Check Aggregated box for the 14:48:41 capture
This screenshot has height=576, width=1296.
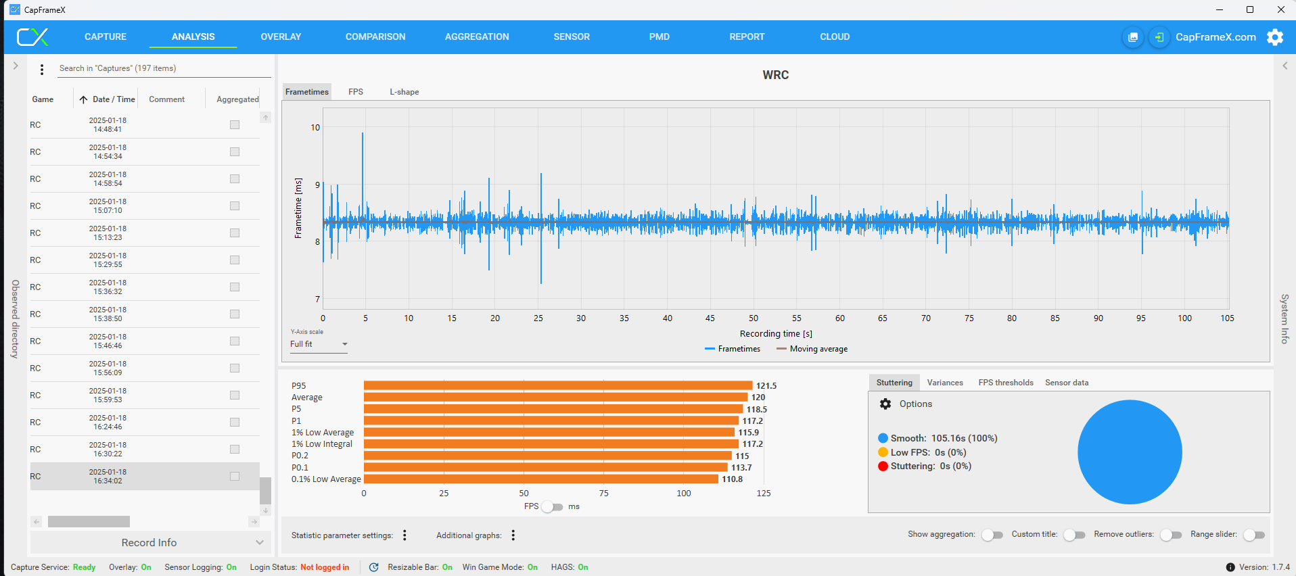(x=235, y=125)
